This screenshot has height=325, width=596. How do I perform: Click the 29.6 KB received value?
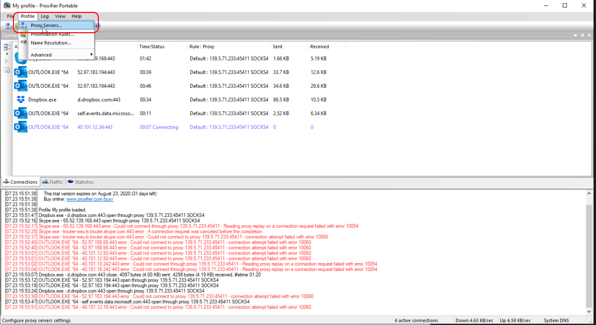[318, 86]
